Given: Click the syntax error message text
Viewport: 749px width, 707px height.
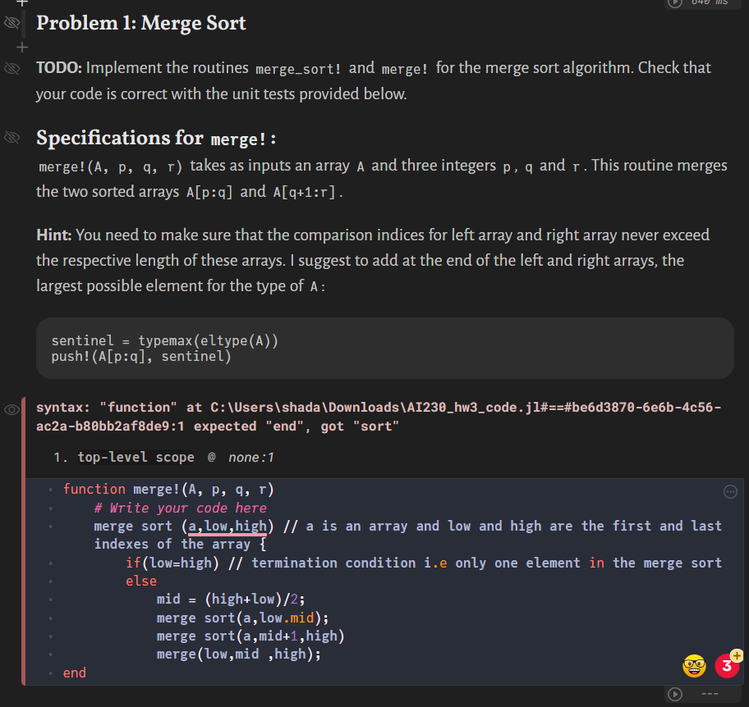Looking at the screenshot, I should point(379,417).
